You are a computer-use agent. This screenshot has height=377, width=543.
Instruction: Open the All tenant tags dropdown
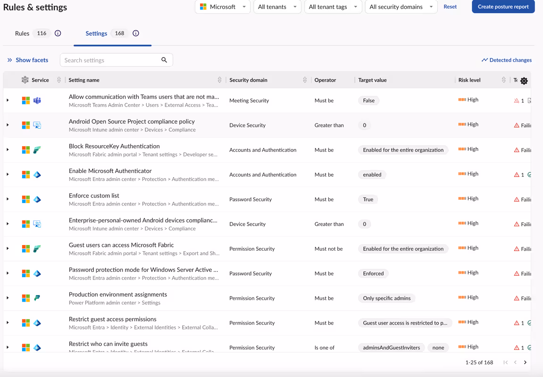pos(333,7)
